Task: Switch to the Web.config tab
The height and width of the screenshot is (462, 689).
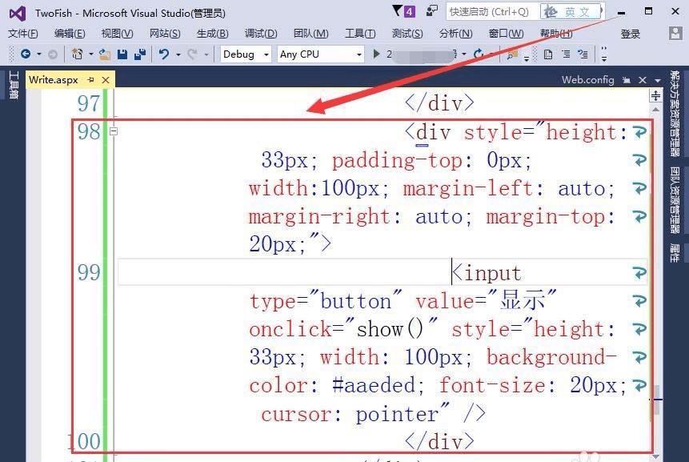Action: coord(587,80)
